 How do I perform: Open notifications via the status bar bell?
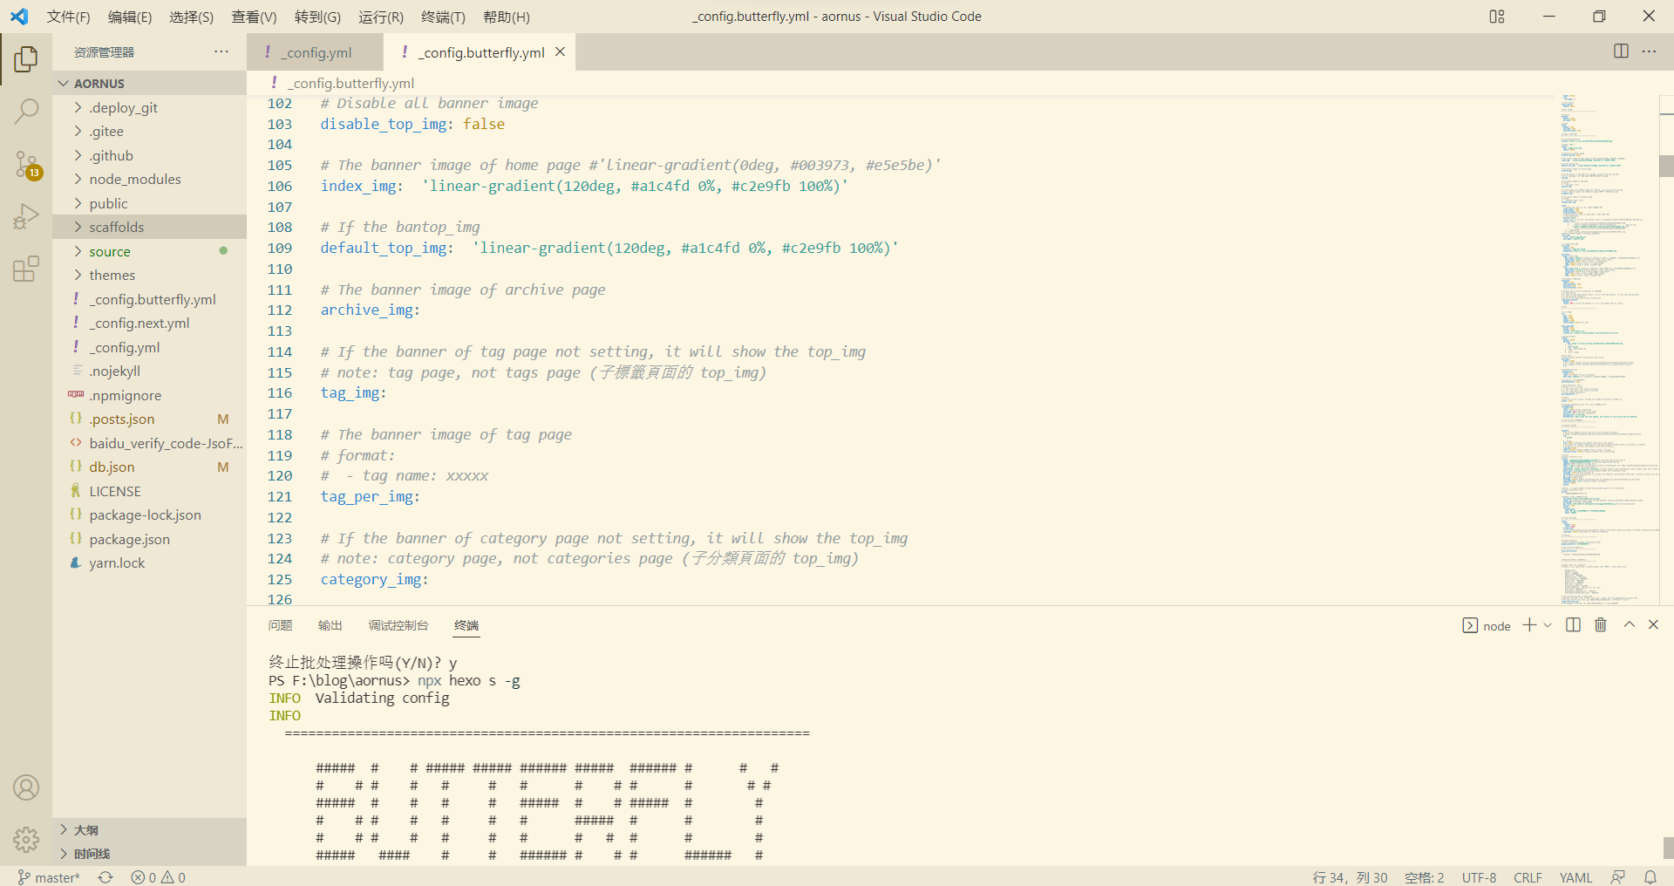[1652, 877]
